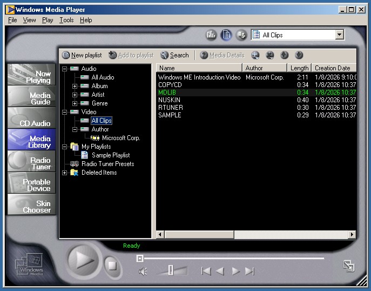Open Media Details
The height and width of the screenshot is (291, 371).
click(x=222, y=55)
